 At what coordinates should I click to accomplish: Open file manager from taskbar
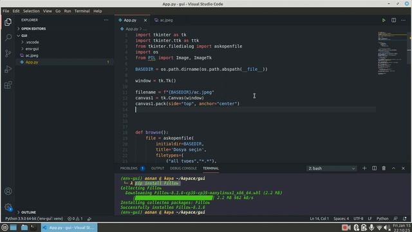24,227
